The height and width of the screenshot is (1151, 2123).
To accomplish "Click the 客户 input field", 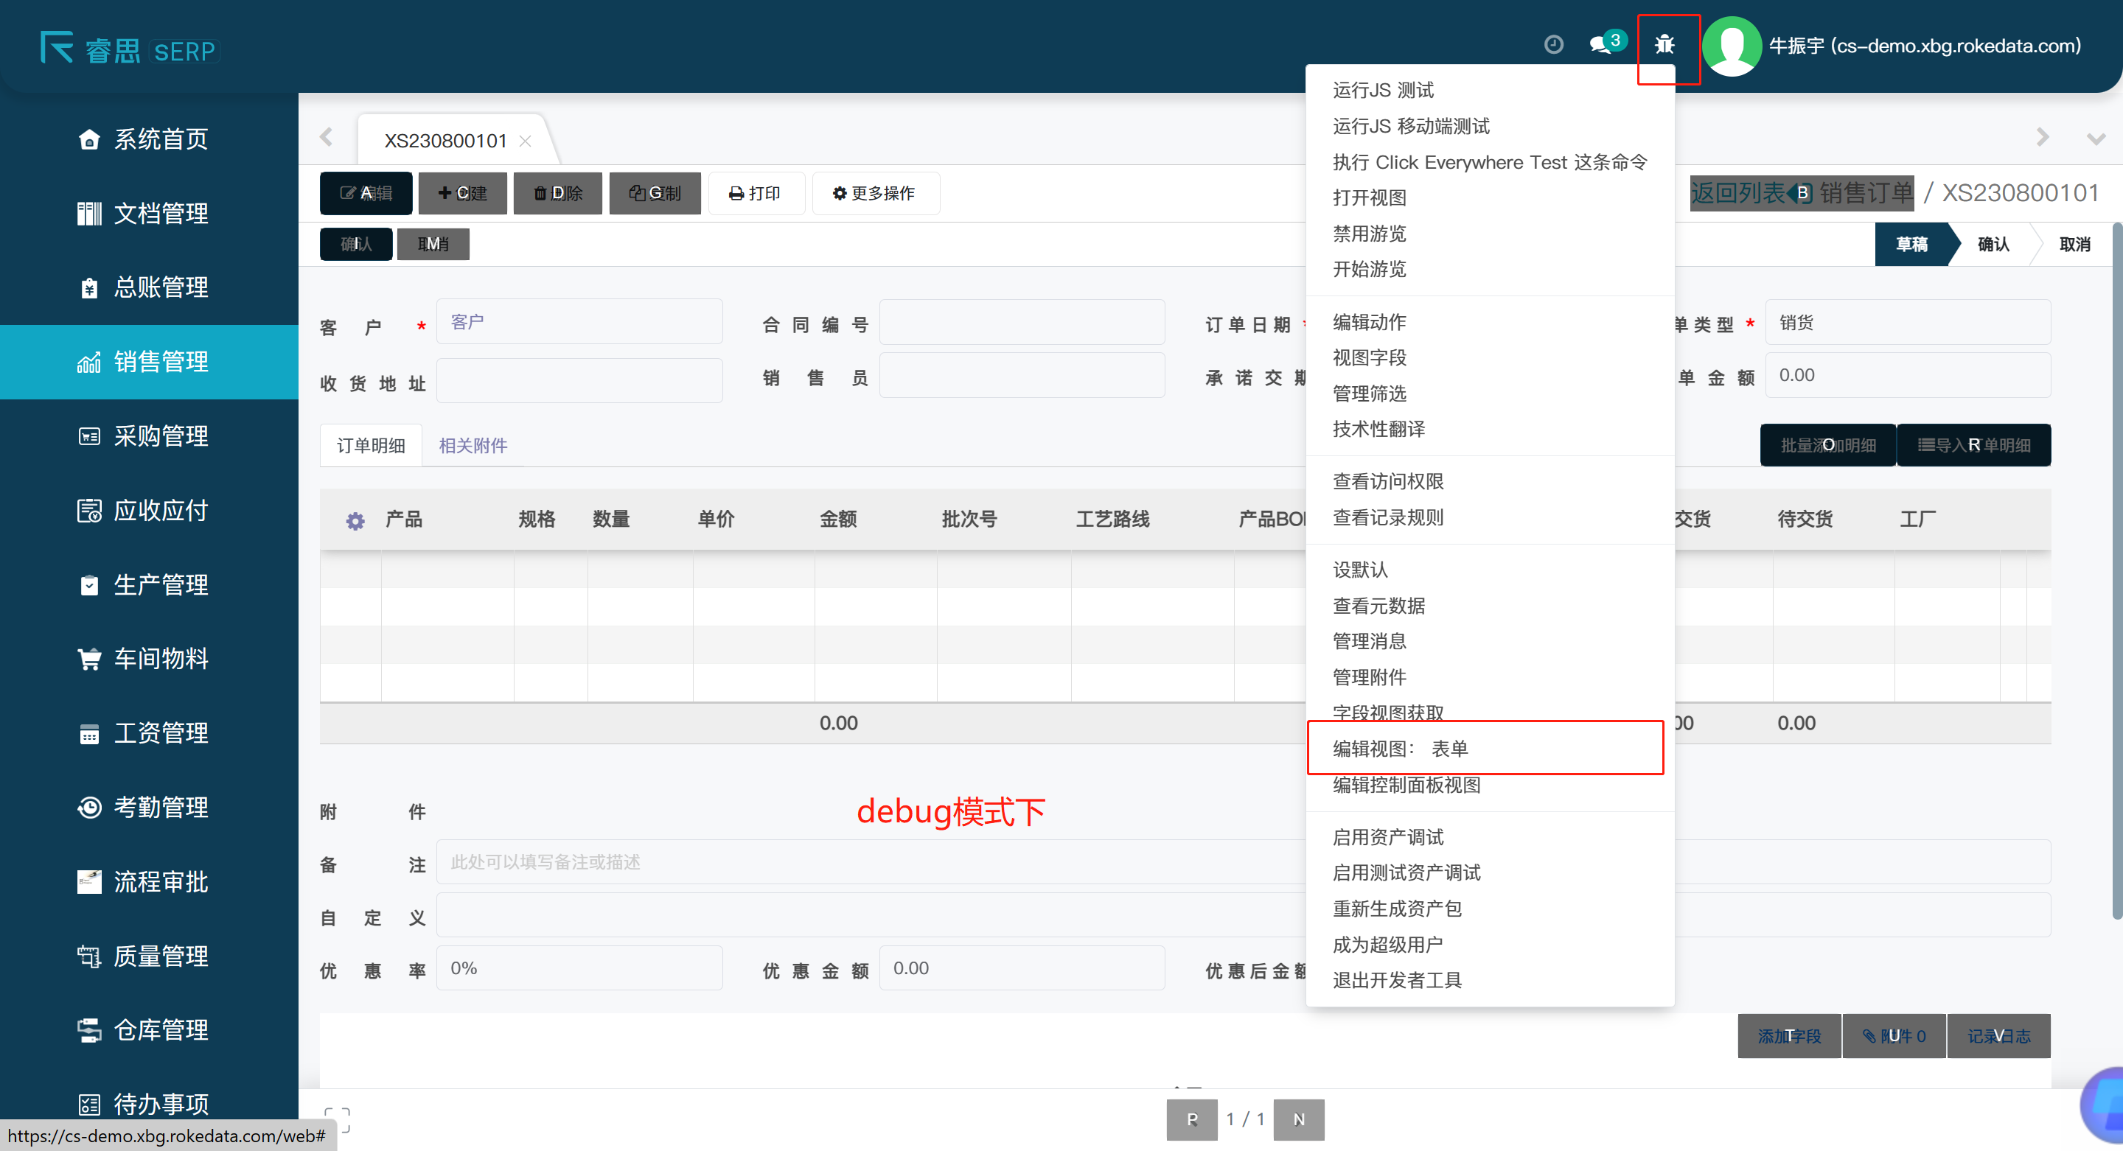I will (x=579, y=322).
